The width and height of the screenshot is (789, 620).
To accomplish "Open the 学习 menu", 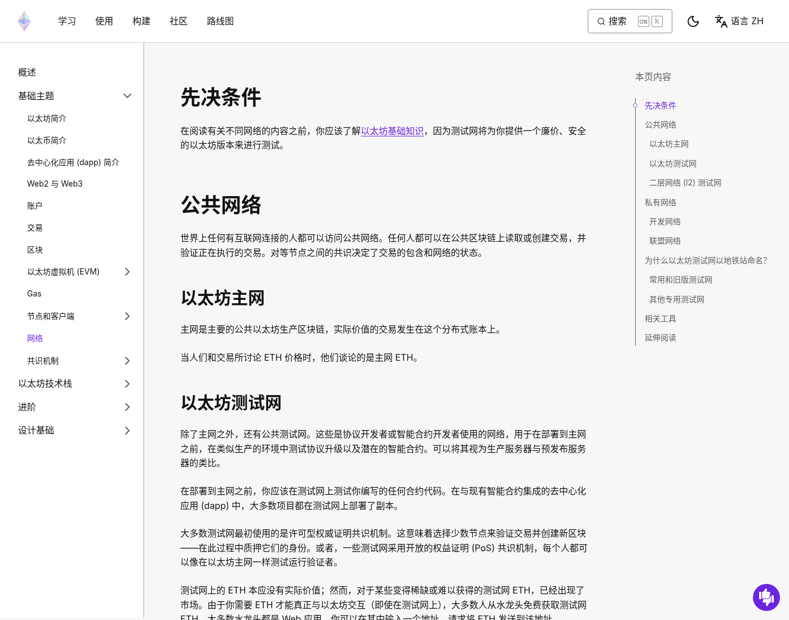I will [x=67, y=21].
